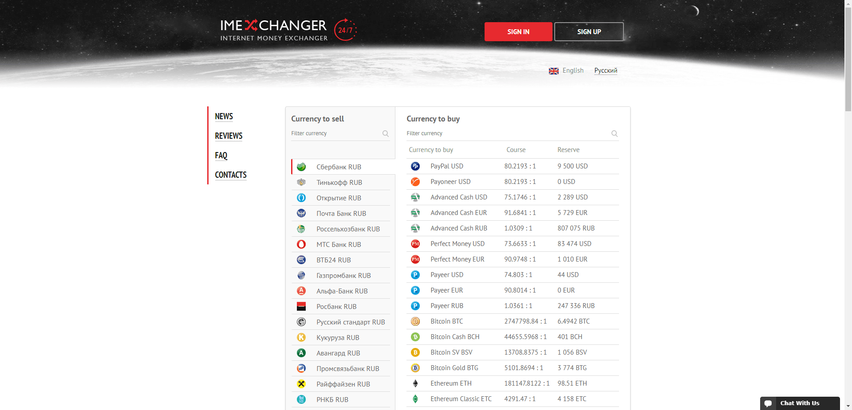The width and height of the screenshot is (852, 410).
Task: Click the Сбербанк RUB bank icon
Action: (x=302, y=167)
